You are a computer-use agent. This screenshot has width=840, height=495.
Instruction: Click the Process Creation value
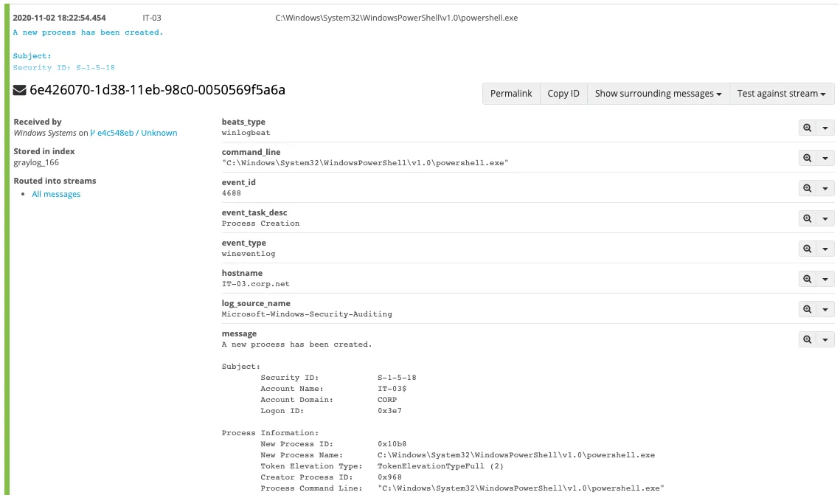(260, 224)
